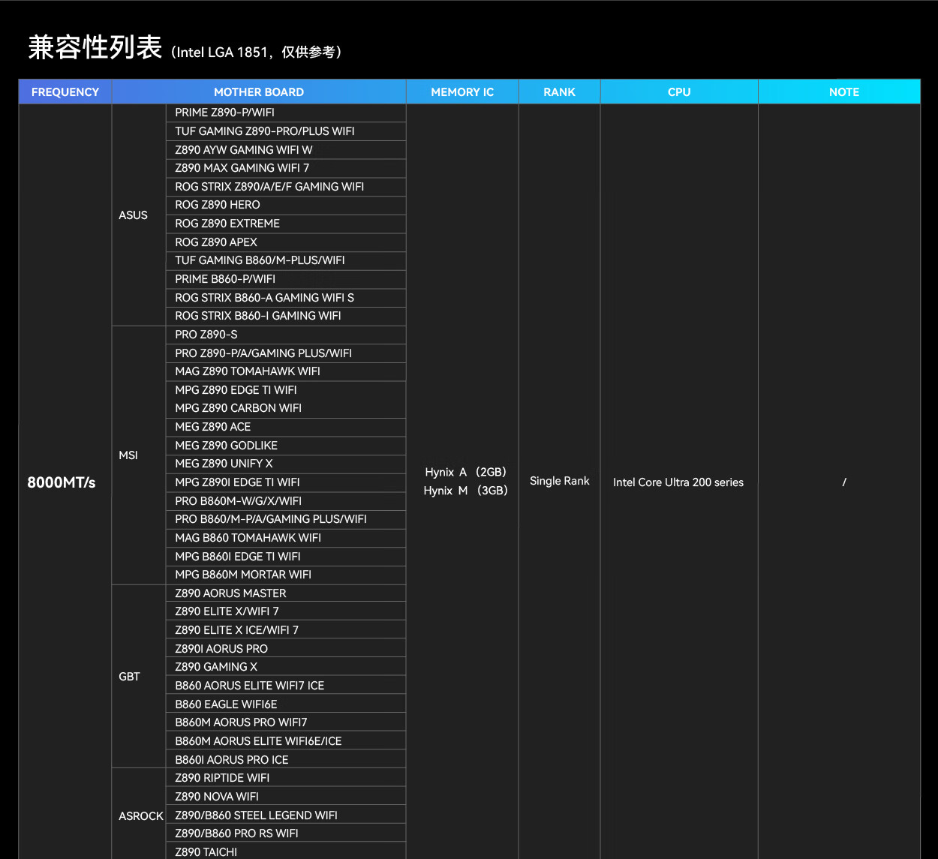Select the Z890 AORUS MASTER row

coord(286,593)
